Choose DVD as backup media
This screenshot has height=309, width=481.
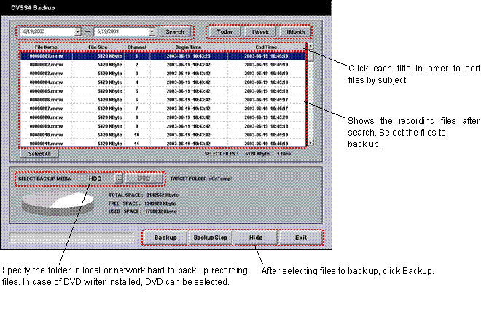point(144,179)
